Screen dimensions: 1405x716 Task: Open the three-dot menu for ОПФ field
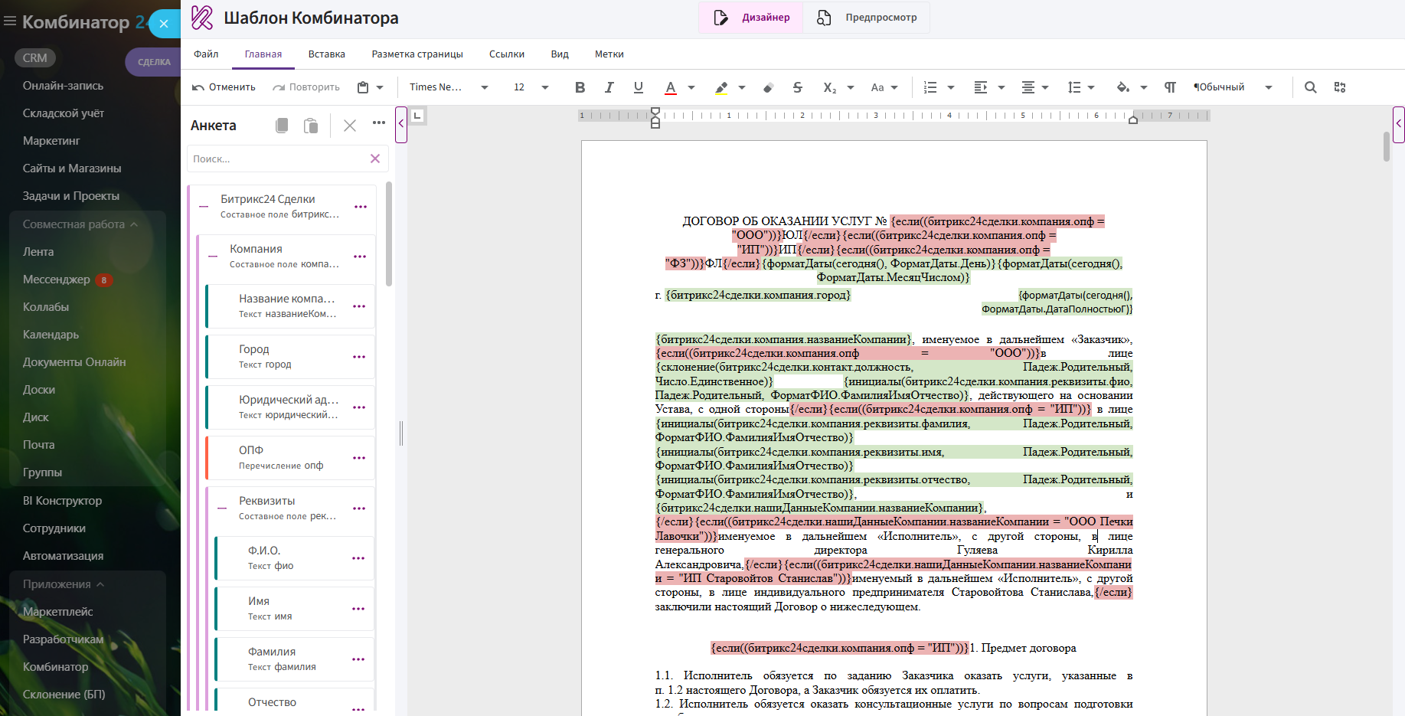pyautogui.click(x=359, y=458)
